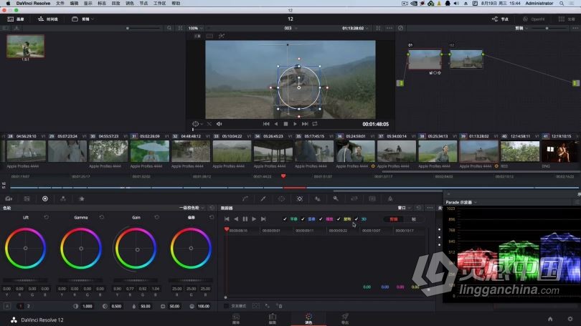
Task: Open the tracker Window mode dropdown
Action: [x=404, y=208]
